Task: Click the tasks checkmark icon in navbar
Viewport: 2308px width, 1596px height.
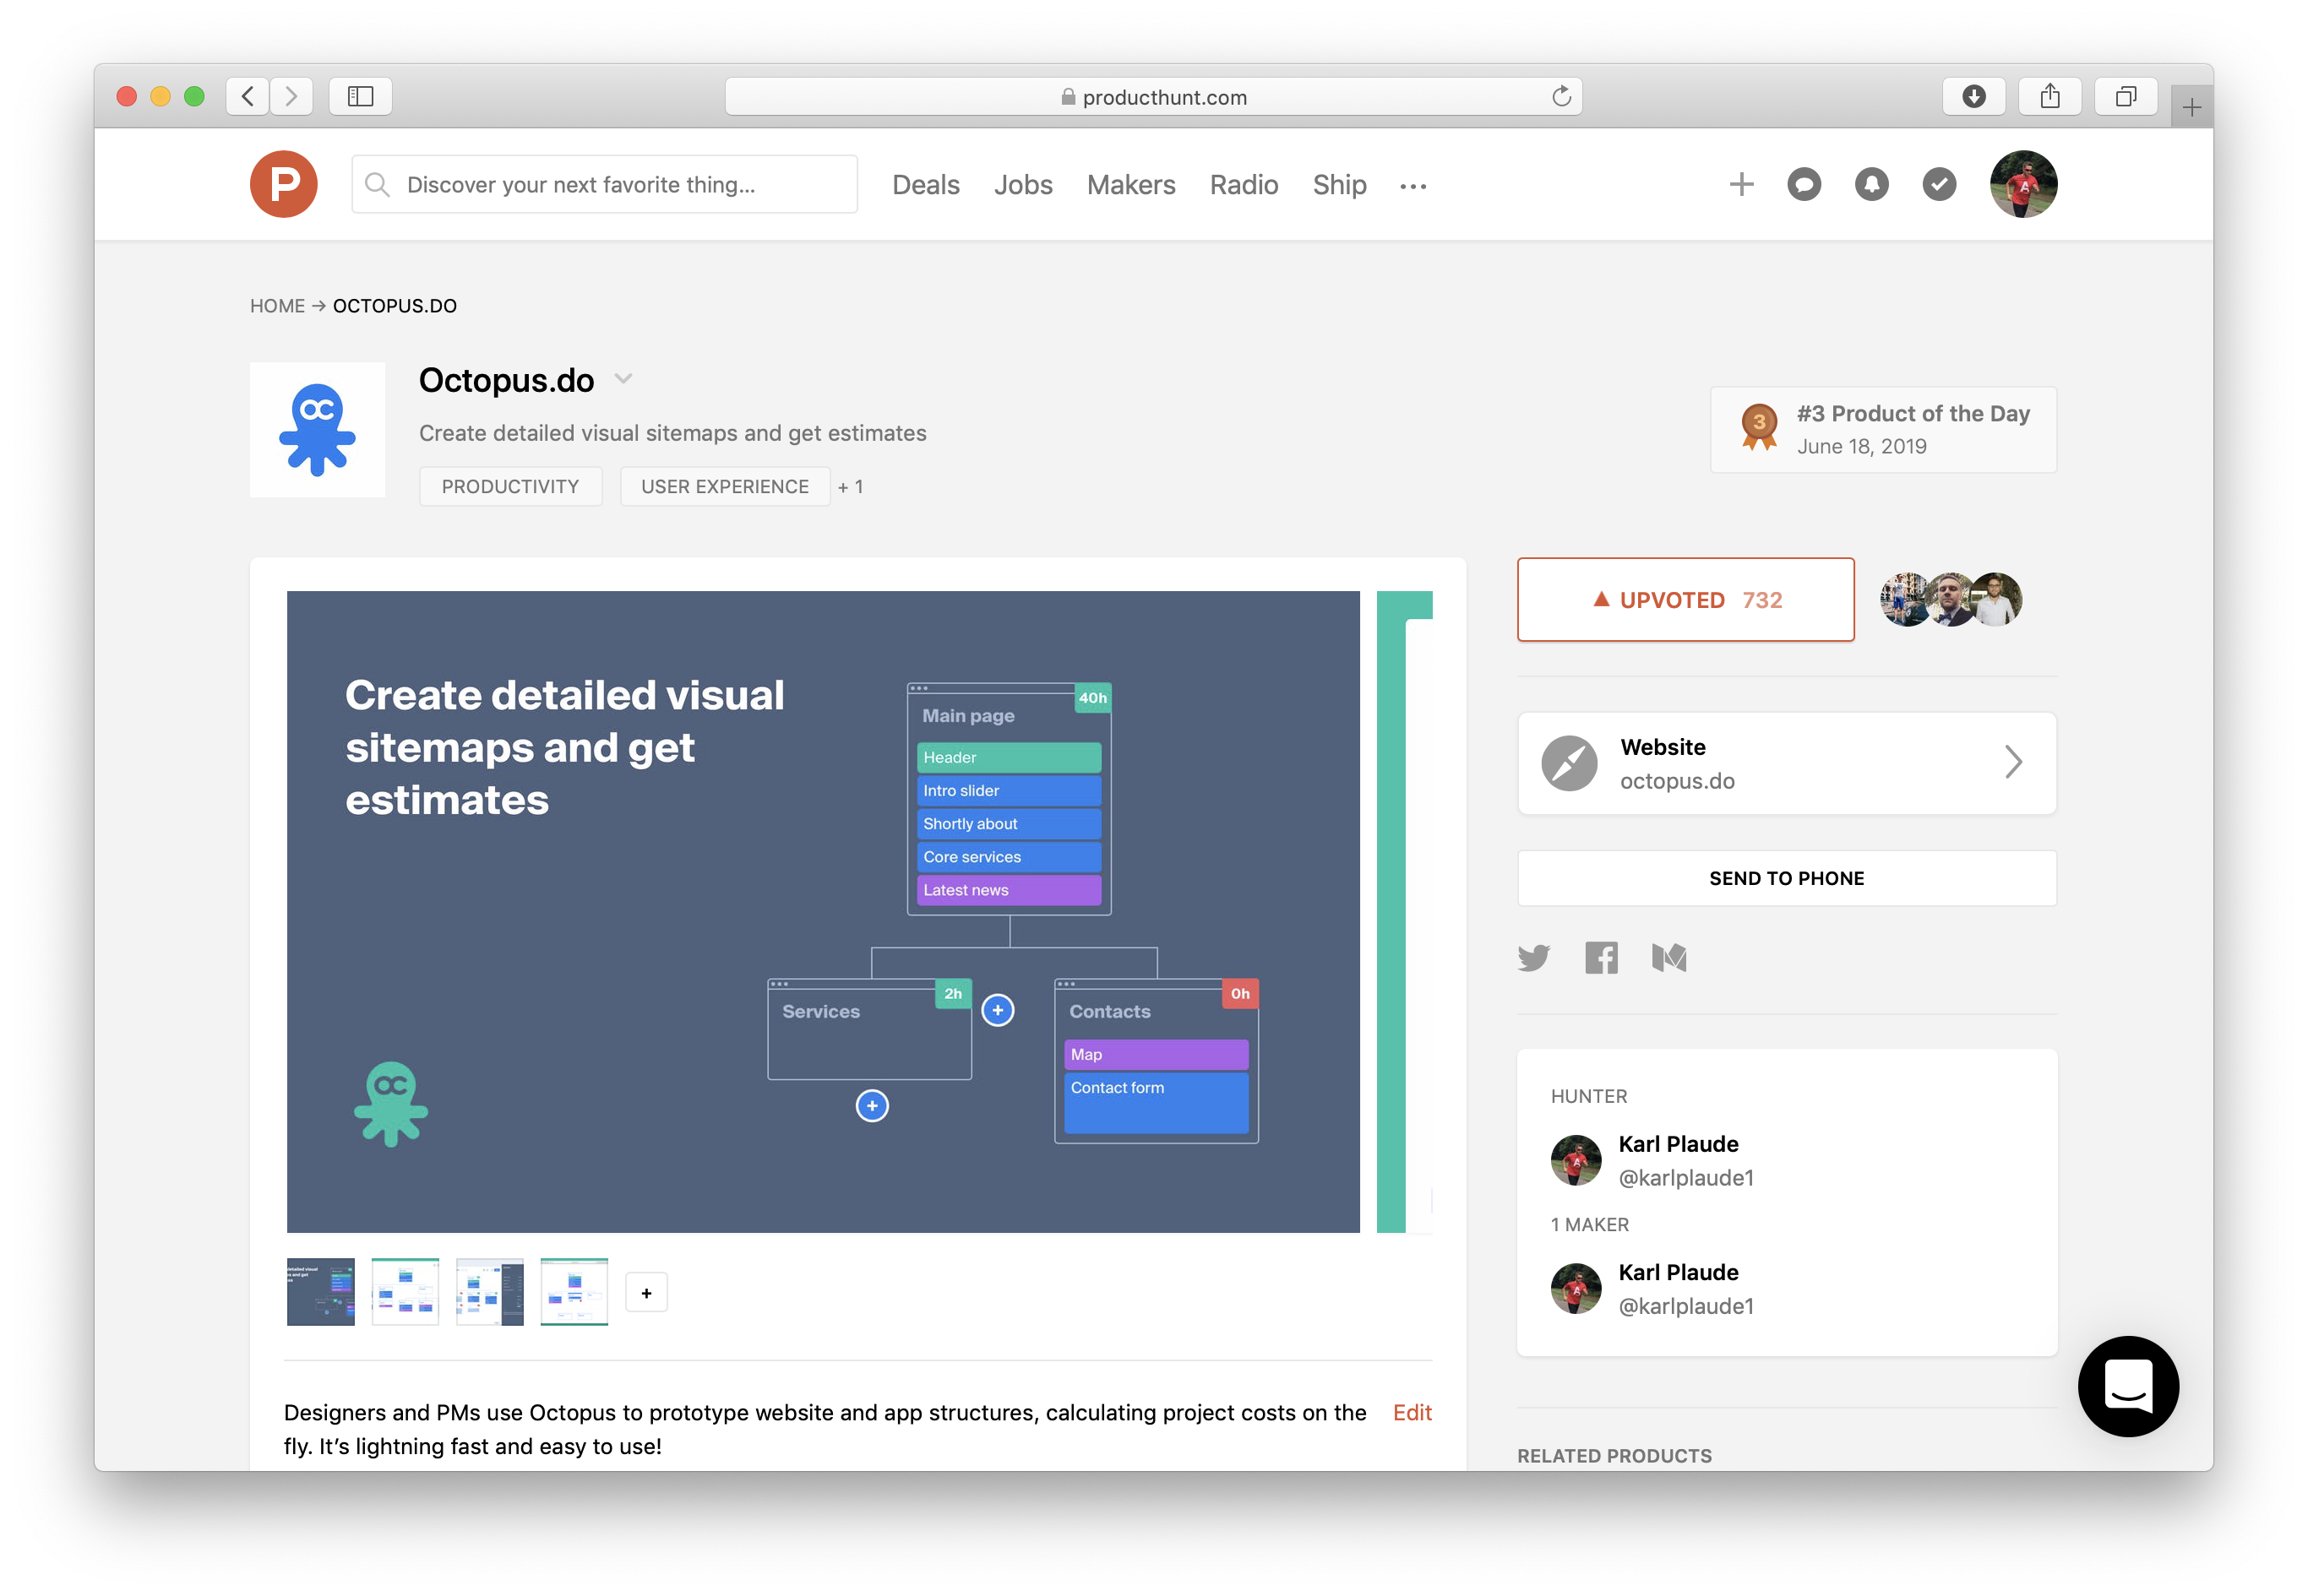Action: (x=1938, y=184)
